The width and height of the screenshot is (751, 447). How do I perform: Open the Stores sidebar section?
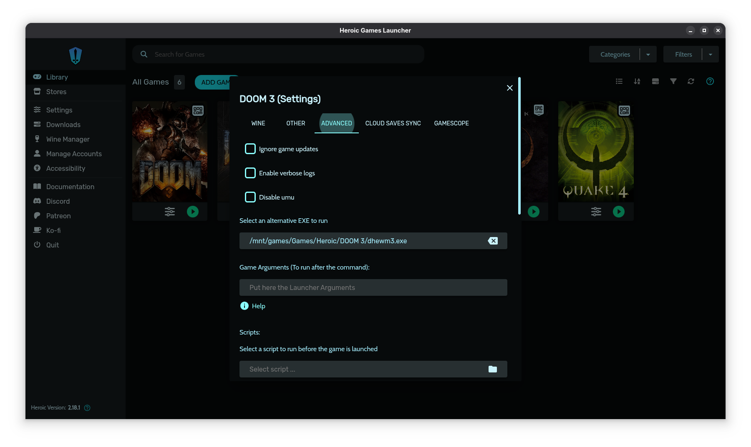76,92
